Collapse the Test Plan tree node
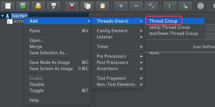The width and height of the screenshot is (215, 107). pos(2,16)
